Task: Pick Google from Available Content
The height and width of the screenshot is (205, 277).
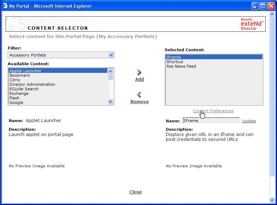Action: coord(16,102)
